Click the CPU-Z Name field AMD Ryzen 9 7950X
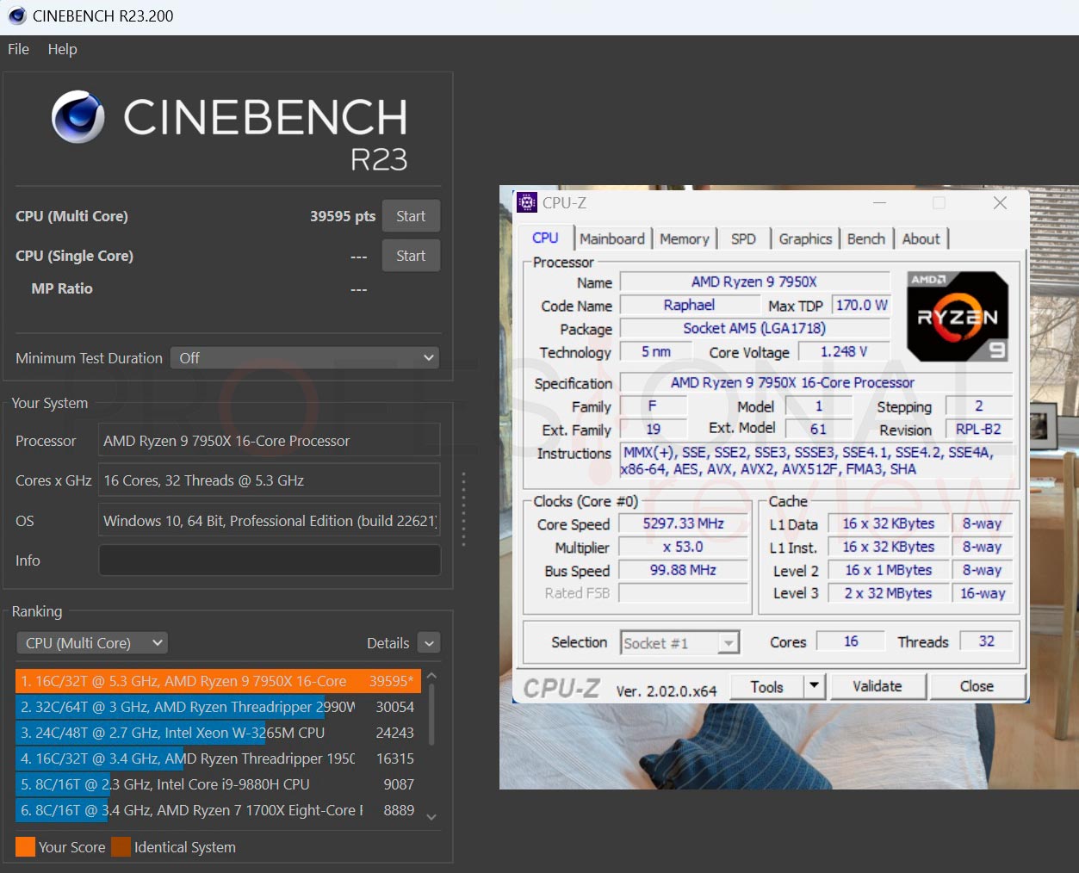This screenshot has width=1079, height=873. pos(754,282)
